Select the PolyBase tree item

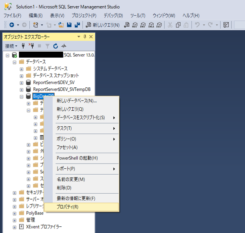click(x=35, y=213)
